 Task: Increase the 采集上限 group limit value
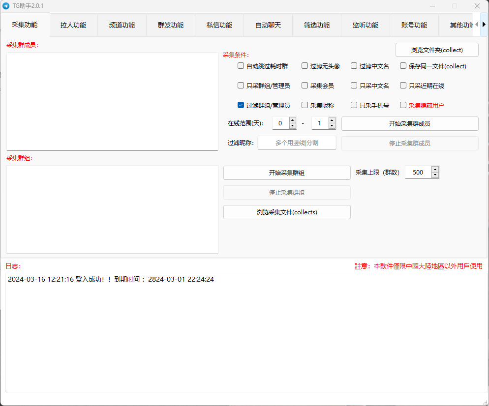point(435,170)
